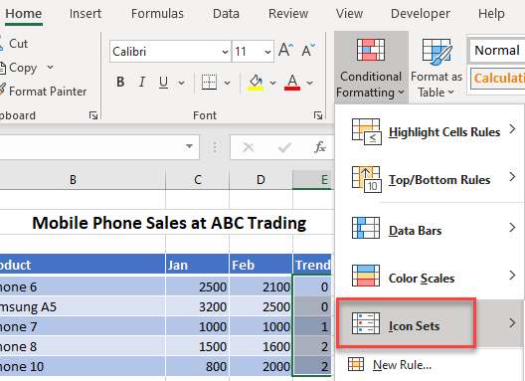The height and width of the screenshot is (381, 525).
Task: Apply red Font Color
Action: [x=292, y=83]
